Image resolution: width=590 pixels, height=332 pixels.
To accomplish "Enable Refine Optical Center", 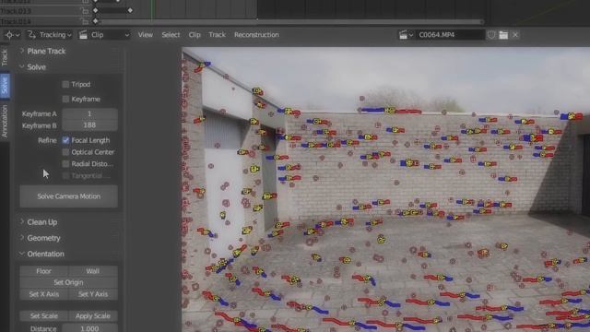I will pos(65,152).
